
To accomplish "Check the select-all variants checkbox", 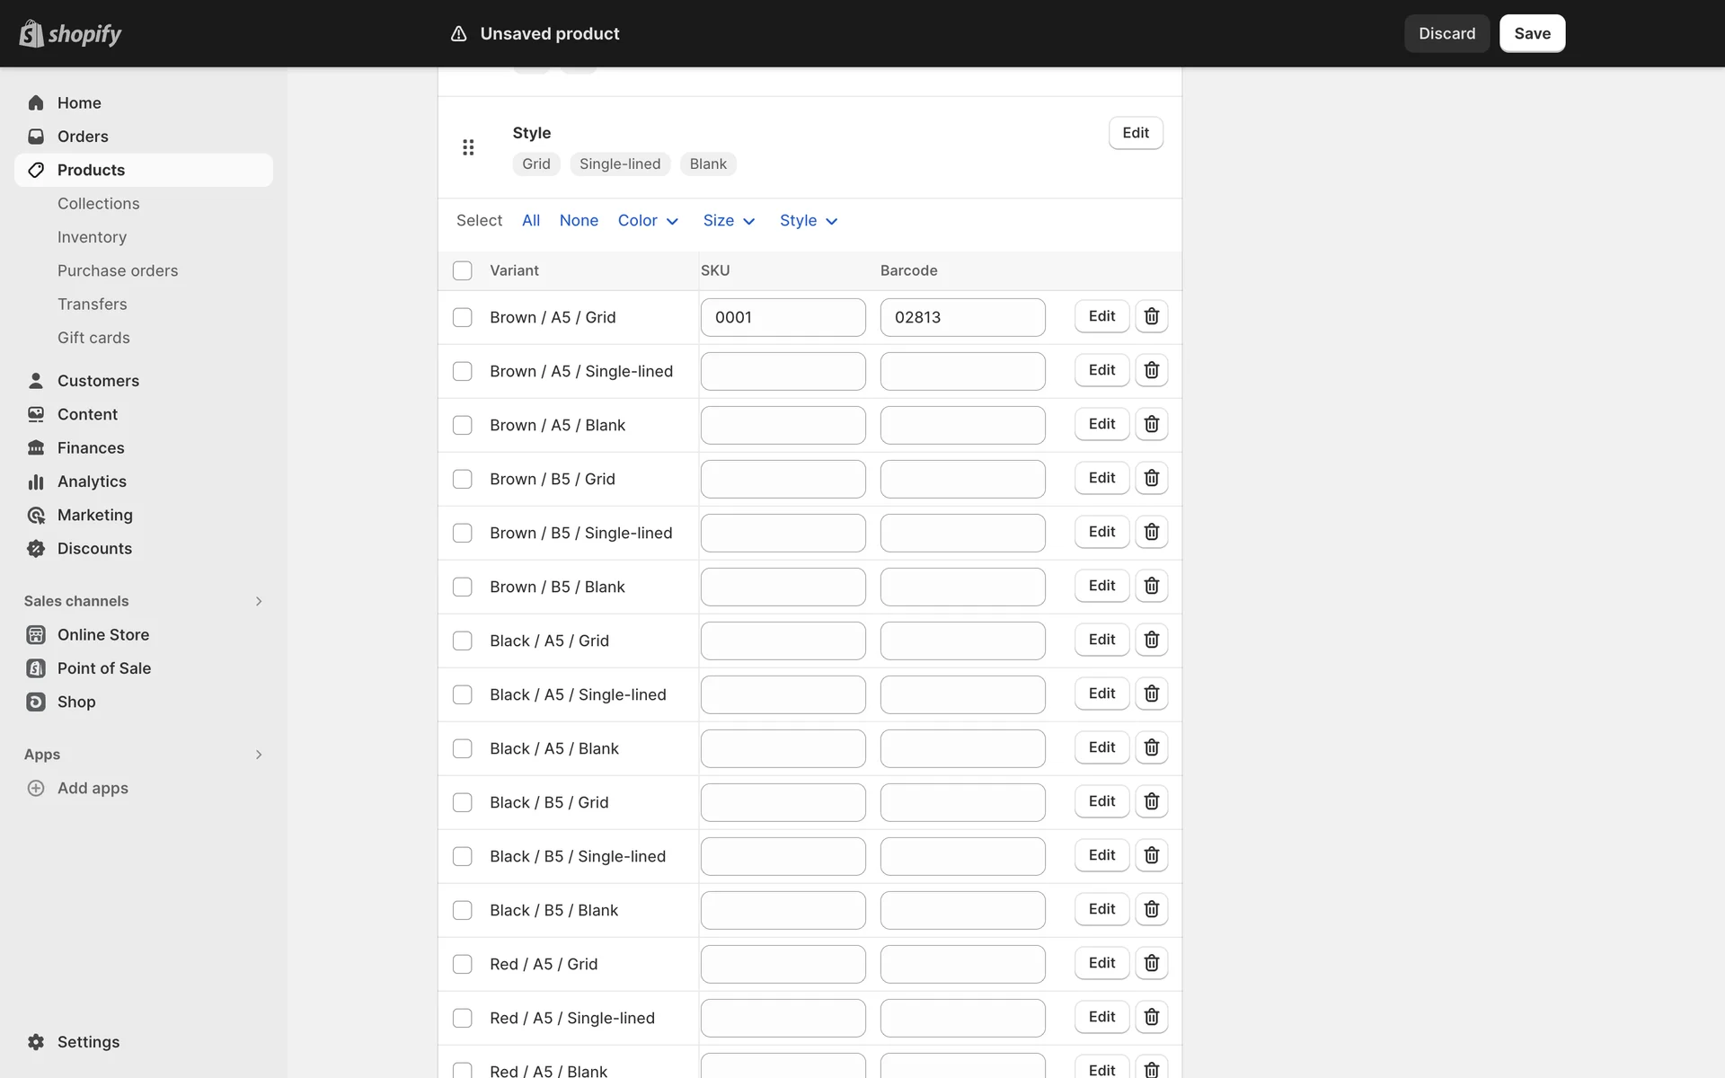I will pyautogui.click(x=462, y=270).
